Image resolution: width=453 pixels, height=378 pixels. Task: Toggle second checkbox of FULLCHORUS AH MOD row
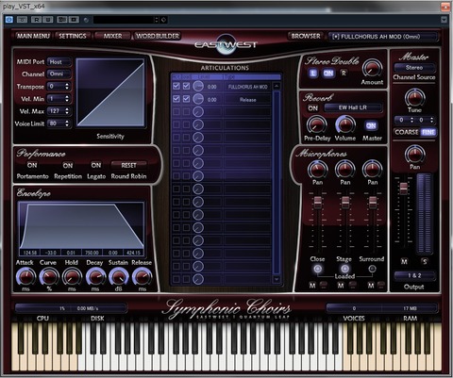coord(186,86)
